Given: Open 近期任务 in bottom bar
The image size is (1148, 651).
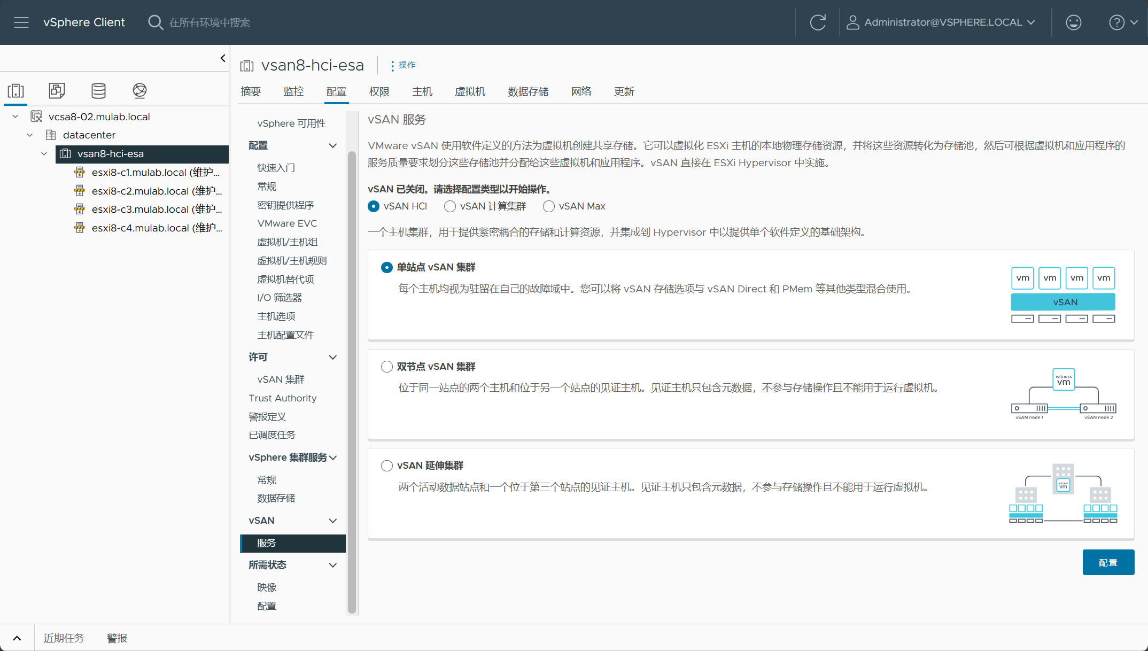Looking at the screenshot, I should coord(64,638).
